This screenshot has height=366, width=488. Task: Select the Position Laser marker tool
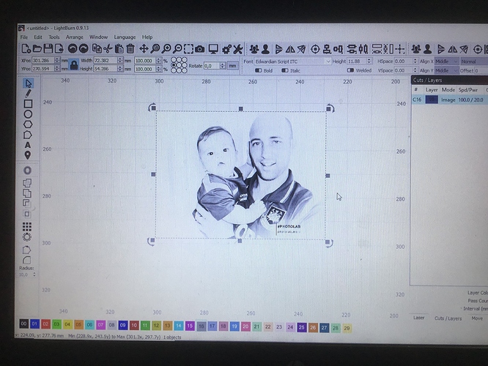28,155
